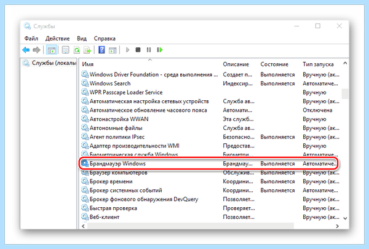Click scroll up arrow of services list
This screenshot has width=369, height=249.
coord(345,63)
